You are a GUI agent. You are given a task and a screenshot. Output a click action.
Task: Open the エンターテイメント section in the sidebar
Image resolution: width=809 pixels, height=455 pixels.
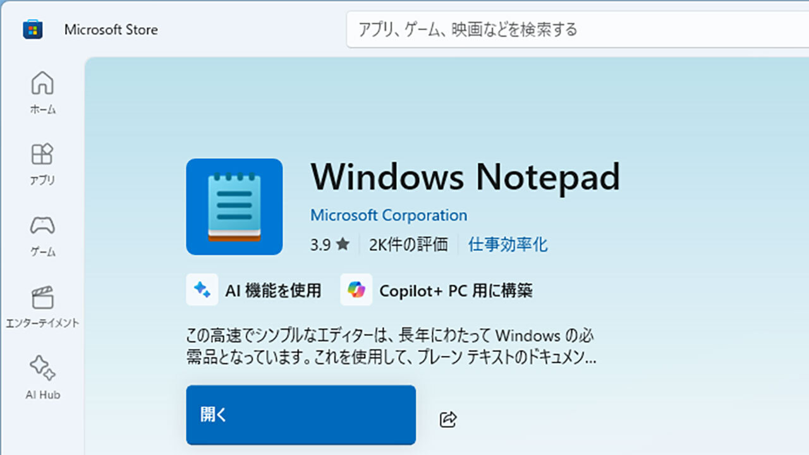[42, 307]
